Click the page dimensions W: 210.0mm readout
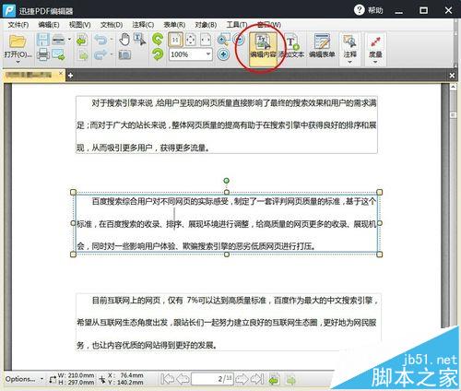Viewport: 461px width, 391px height. pos(76,375)
